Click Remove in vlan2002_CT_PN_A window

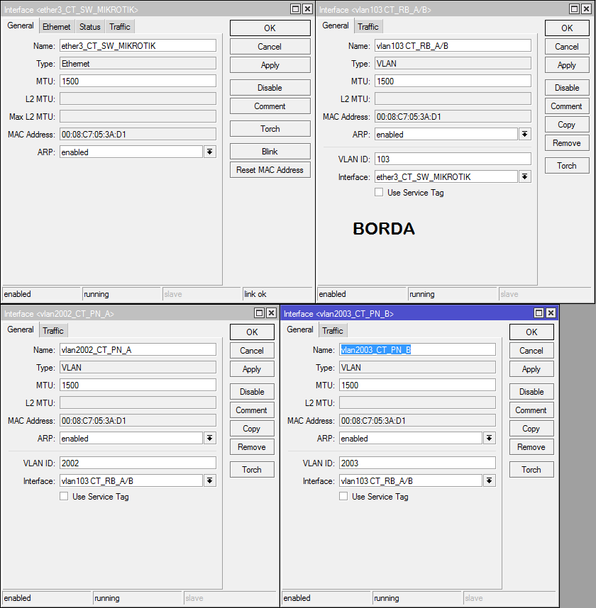(x=252, y=447)
